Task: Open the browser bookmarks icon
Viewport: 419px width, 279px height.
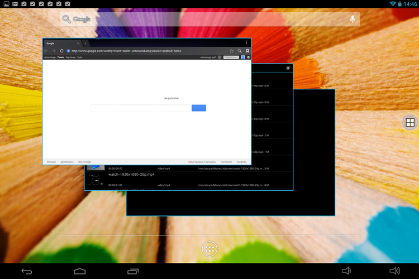Action: (247, 51)
